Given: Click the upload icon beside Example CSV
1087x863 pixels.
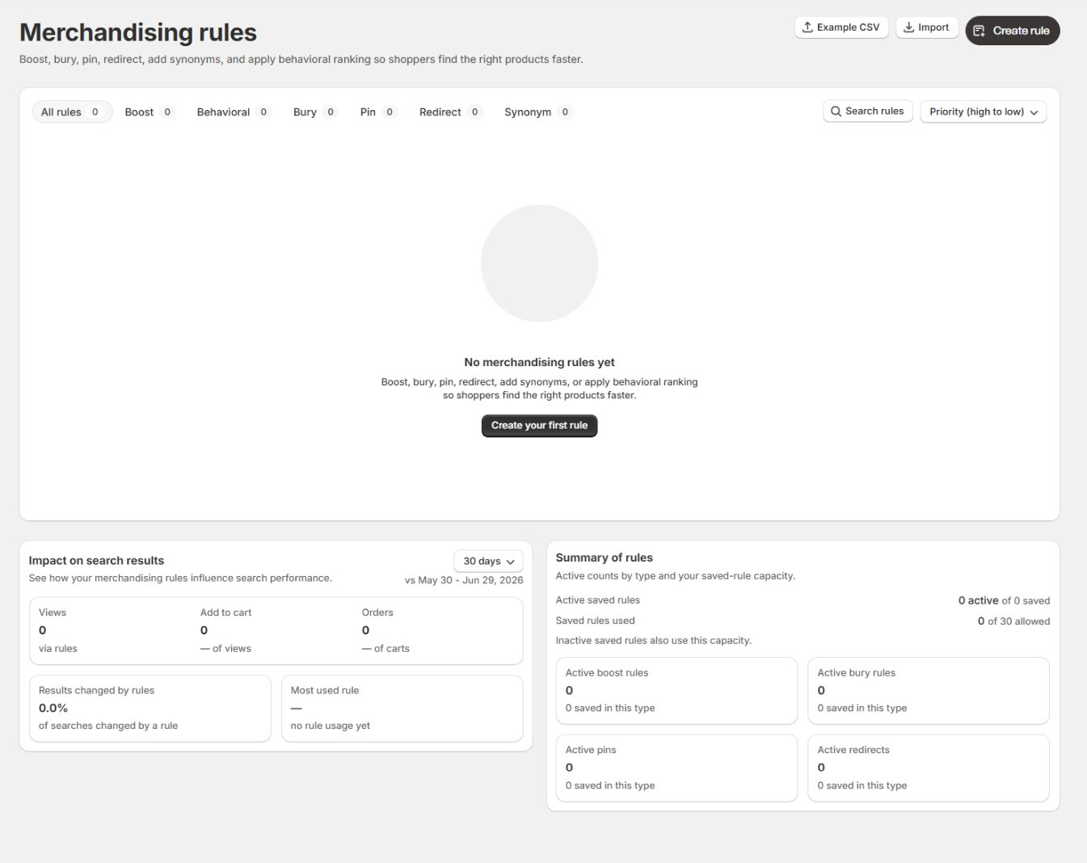Looking at the screenshot, I should click(x=807, y=27).
